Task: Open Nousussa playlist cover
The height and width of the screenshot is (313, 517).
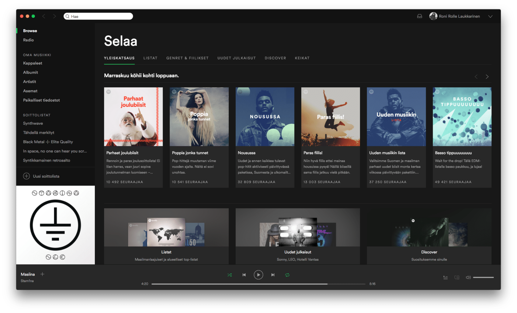Action: coord(265,117)
